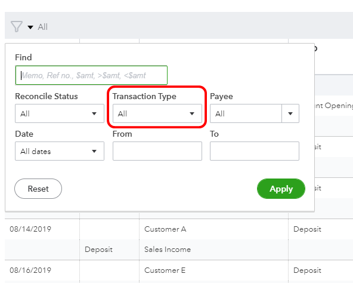
Task: Click the To date field
Action: (255, 151)
